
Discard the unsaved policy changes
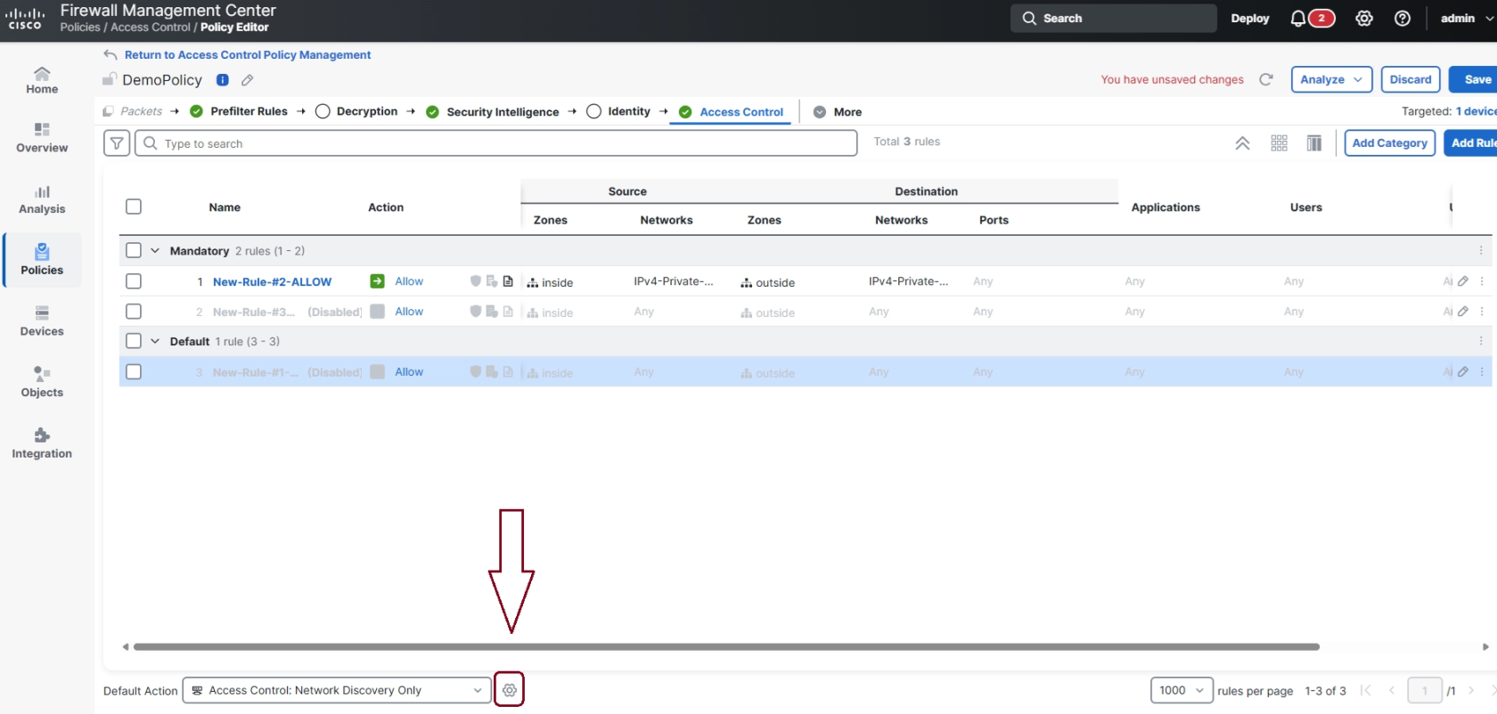click(x=1411, y=79)
